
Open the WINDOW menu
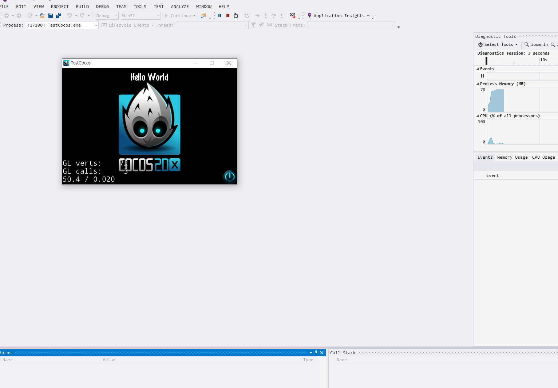pyautogui.click(x=204, y=7)
